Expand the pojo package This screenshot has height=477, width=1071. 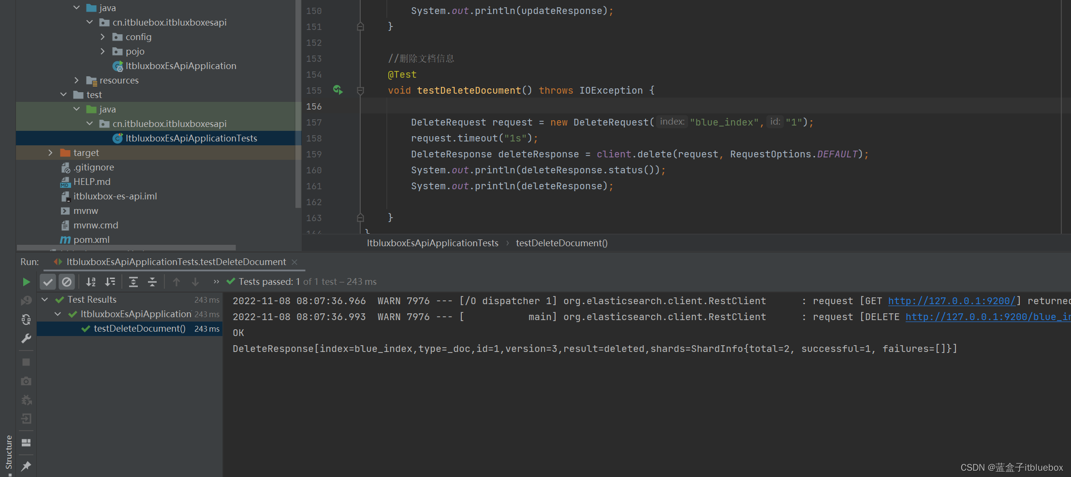click(x=103, y=51)
